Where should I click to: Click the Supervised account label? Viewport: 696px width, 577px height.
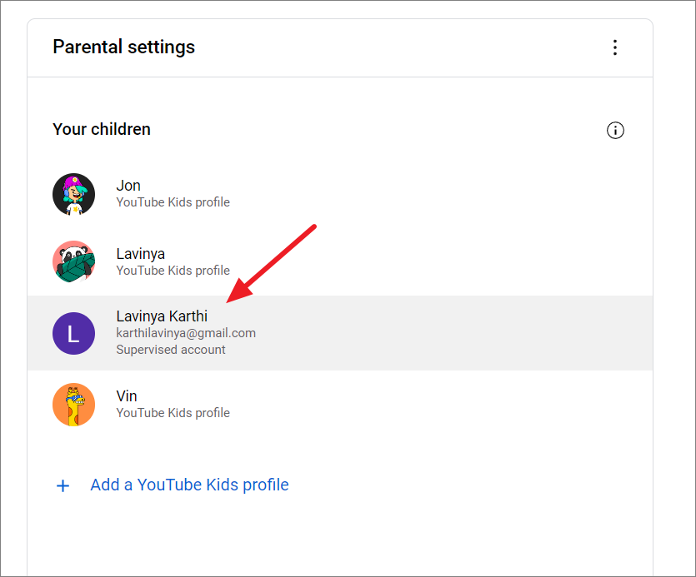170,349
